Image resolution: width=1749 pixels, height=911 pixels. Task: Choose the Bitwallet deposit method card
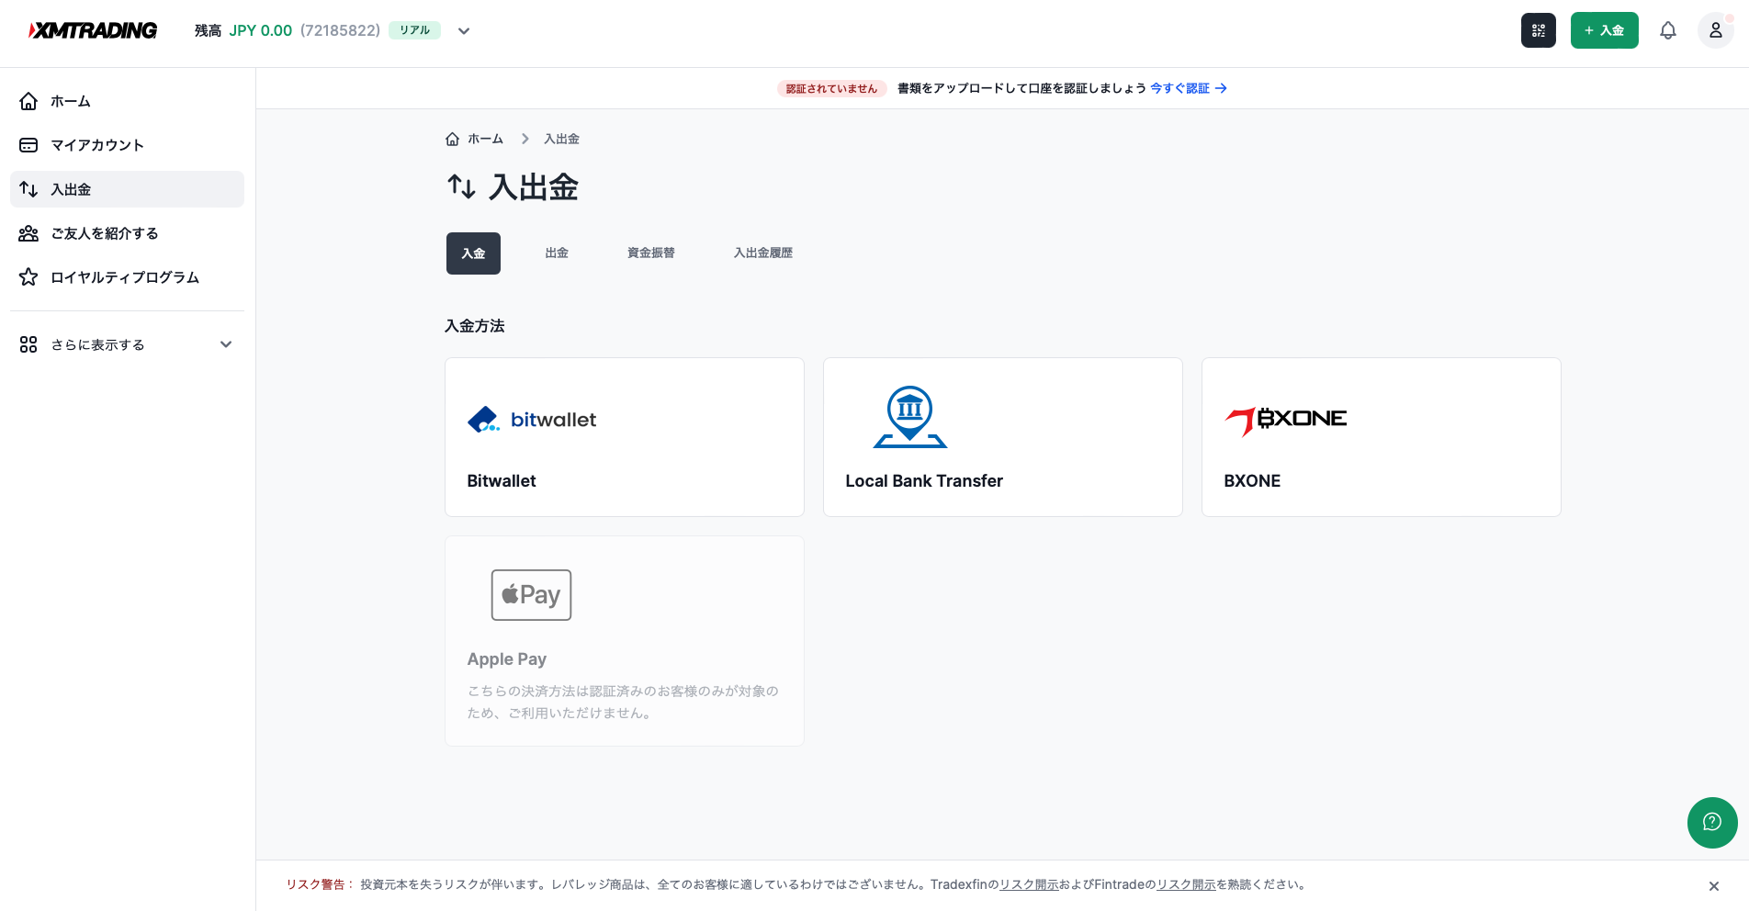pos(625,437)
